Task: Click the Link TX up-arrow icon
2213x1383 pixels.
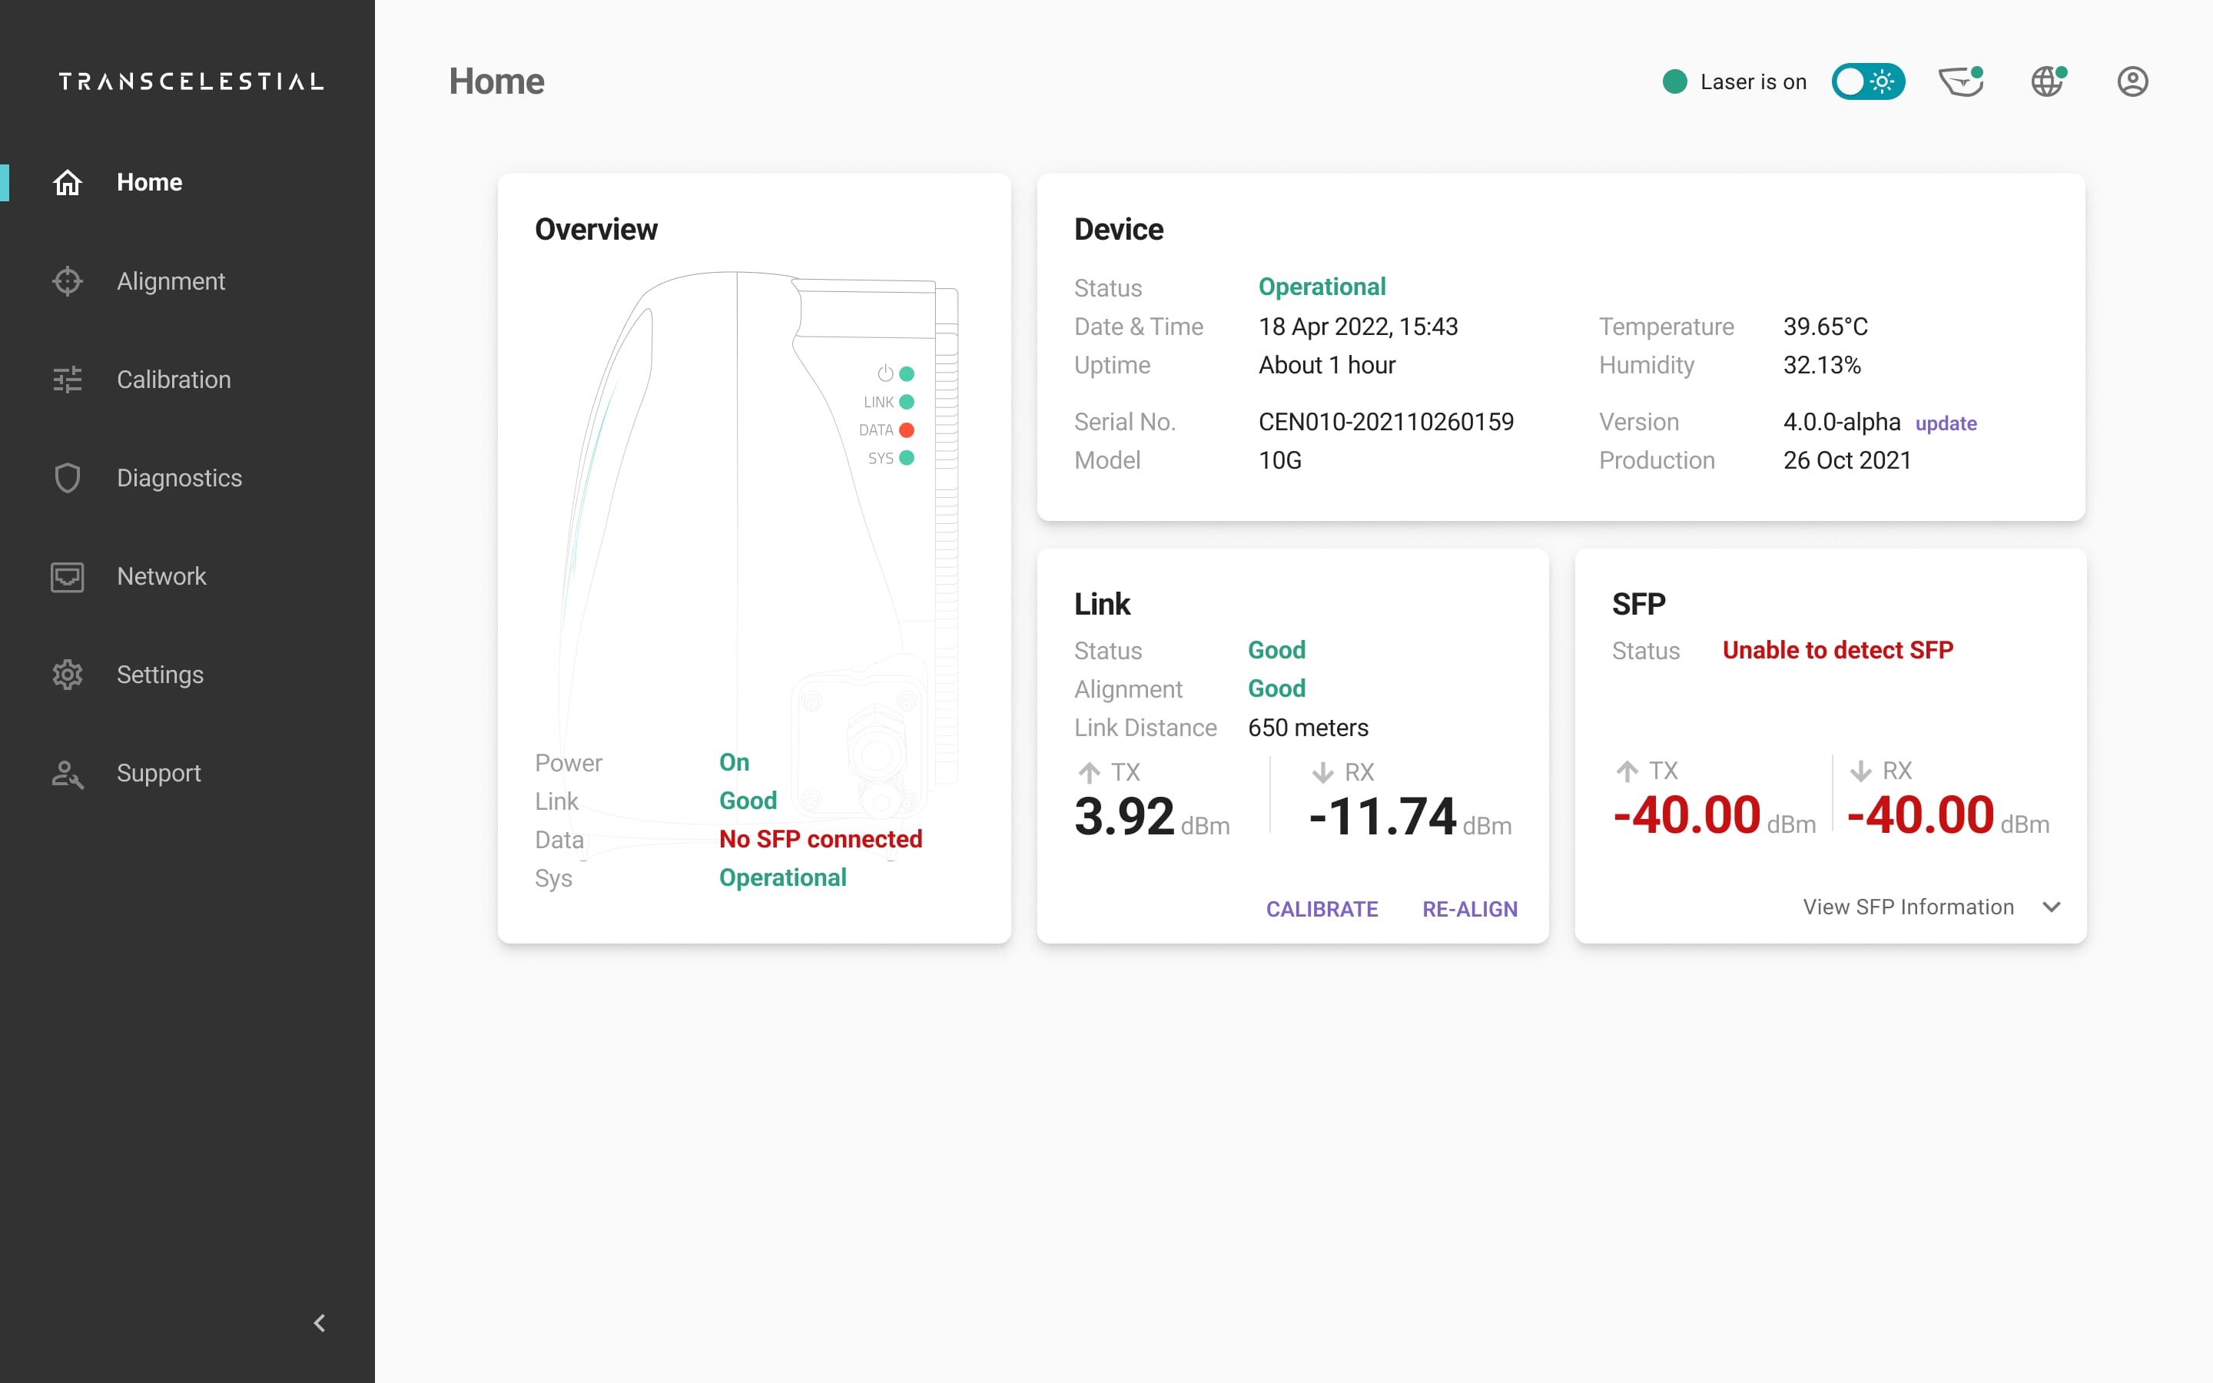Action: (x=1089, y=773)
